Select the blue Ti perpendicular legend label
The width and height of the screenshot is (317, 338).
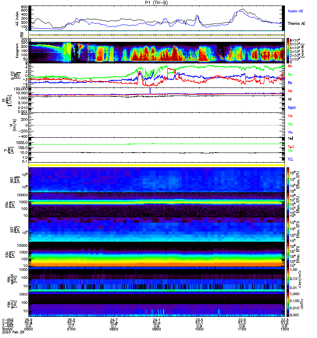(290, 159)
